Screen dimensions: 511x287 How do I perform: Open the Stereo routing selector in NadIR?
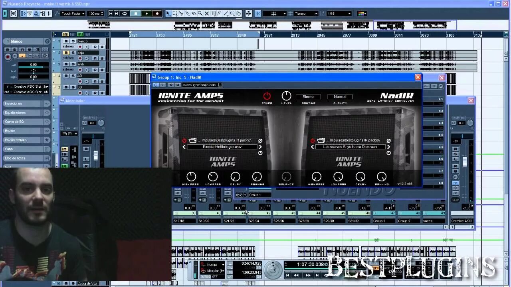coord(308,96)
